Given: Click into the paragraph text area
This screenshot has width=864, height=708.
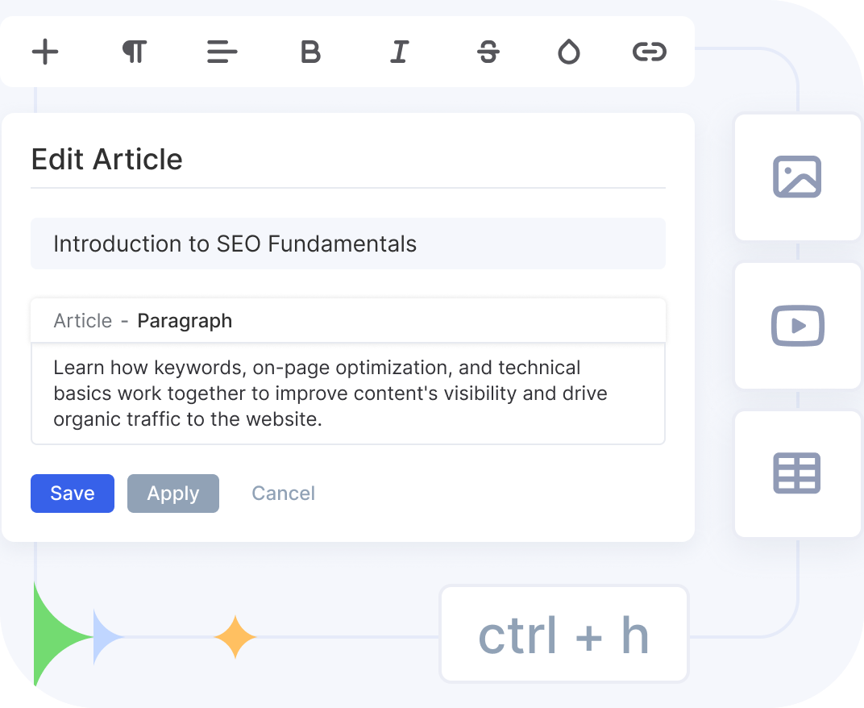Looking at the screenshot, I should point(347,394).
